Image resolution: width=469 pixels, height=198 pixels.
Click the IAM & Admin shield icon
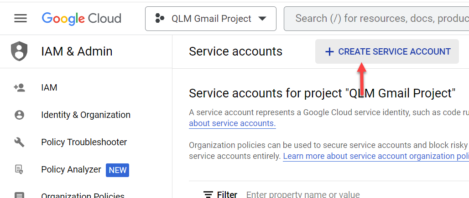[x=19, y=51]
